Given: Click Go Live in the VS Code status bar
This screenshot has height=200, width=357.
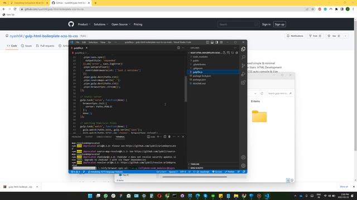Looking at the screenshot, I should [217, 172].
